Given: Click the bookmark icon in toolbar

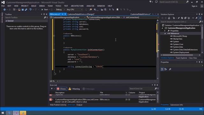Looking at the screenshot, I should [x=117, y=10].
